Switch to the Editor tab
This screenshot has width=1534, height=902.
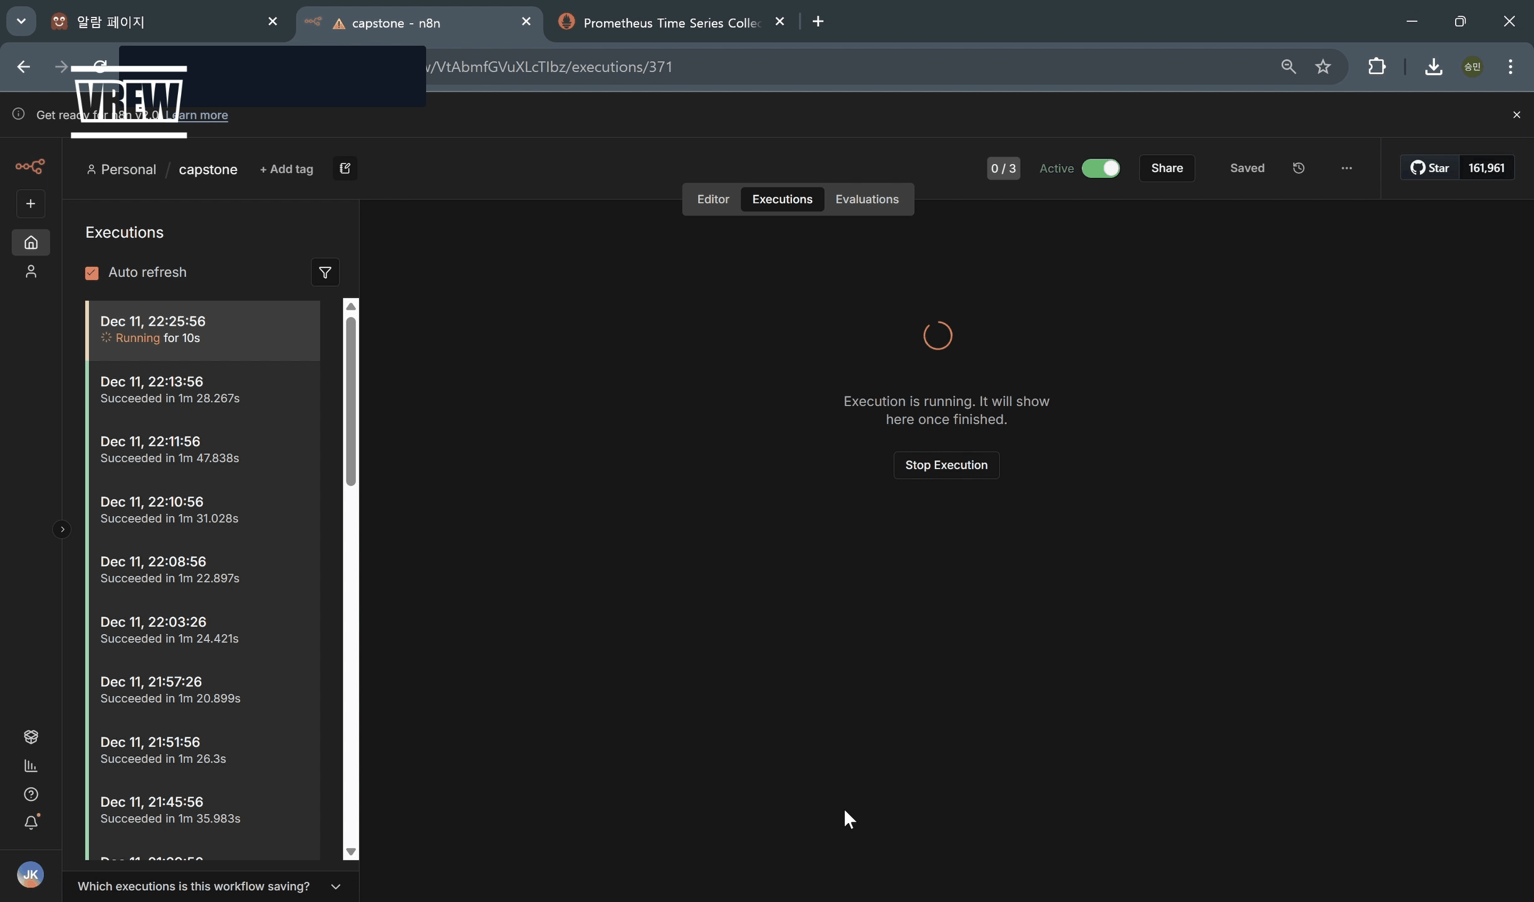(x=712, y=199)
